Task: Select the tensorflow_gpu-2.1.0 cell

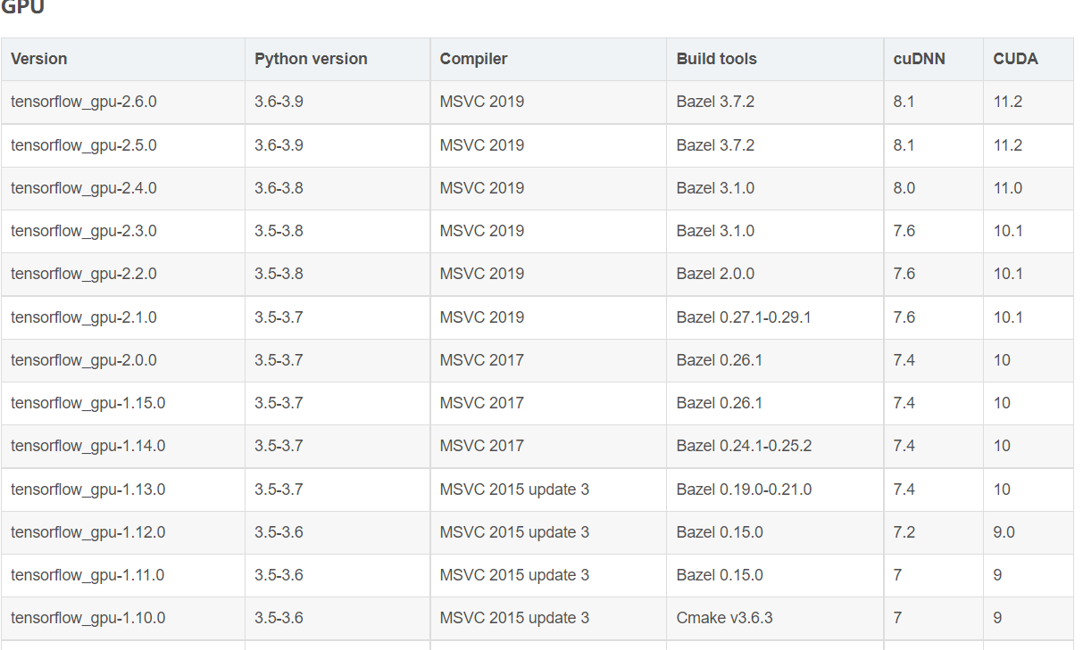Action: click(123, 317)
